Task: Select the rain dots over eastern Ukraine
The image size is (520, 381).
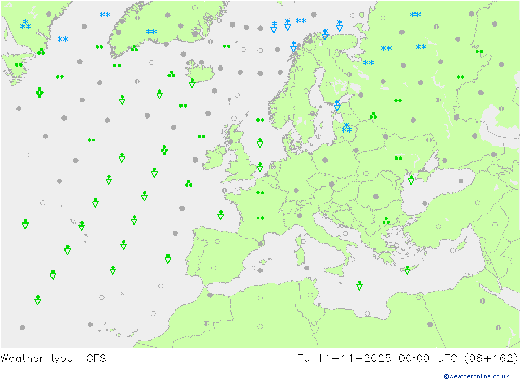Action: point(398,158)
